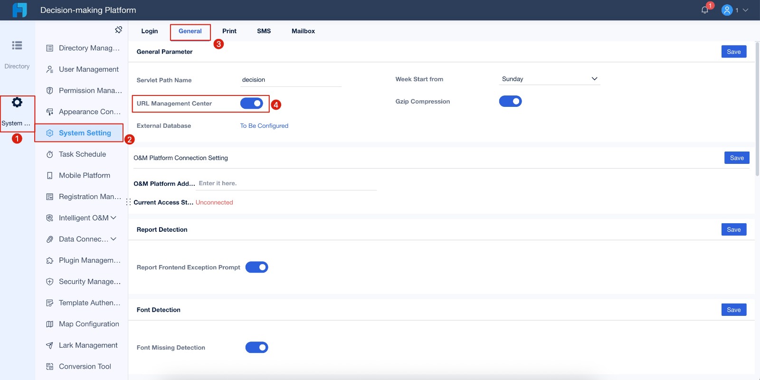760x380 pixels.
Task: Save the O&M Platform Connection Setting
Action: click(x=737, y=158)
